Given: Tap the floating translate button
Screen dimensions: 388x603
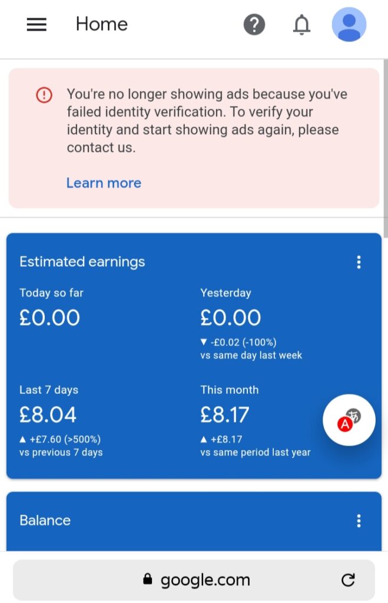Looking at the screenshot, I should click(349, 420).
